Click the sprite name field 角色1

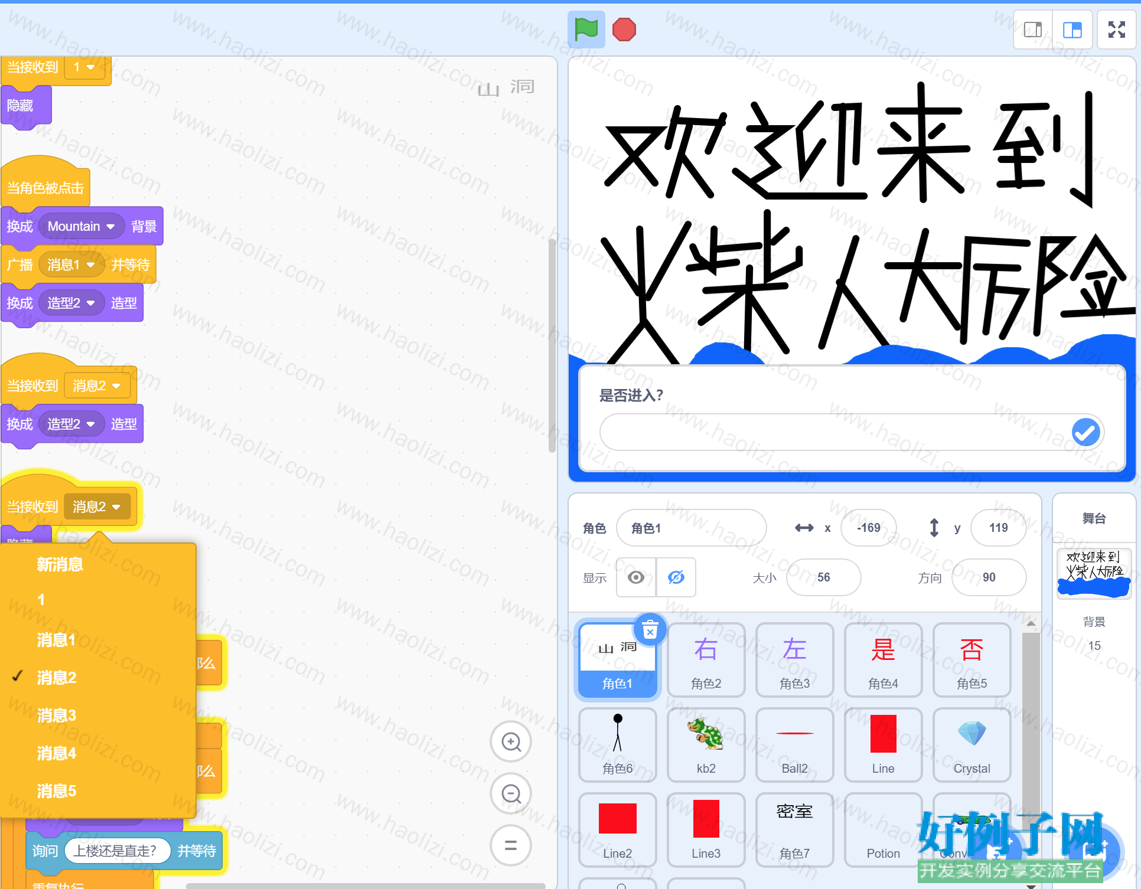[x=691, y=528]
